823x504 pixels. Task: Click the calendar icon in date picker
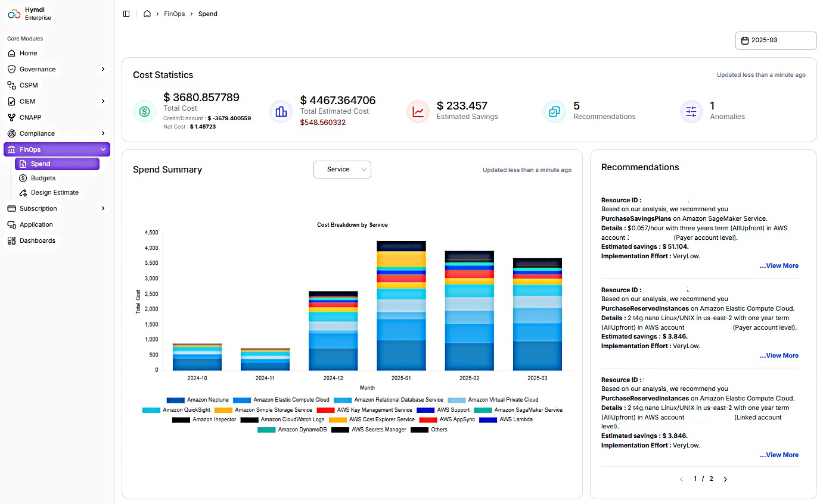coord(745,40)
